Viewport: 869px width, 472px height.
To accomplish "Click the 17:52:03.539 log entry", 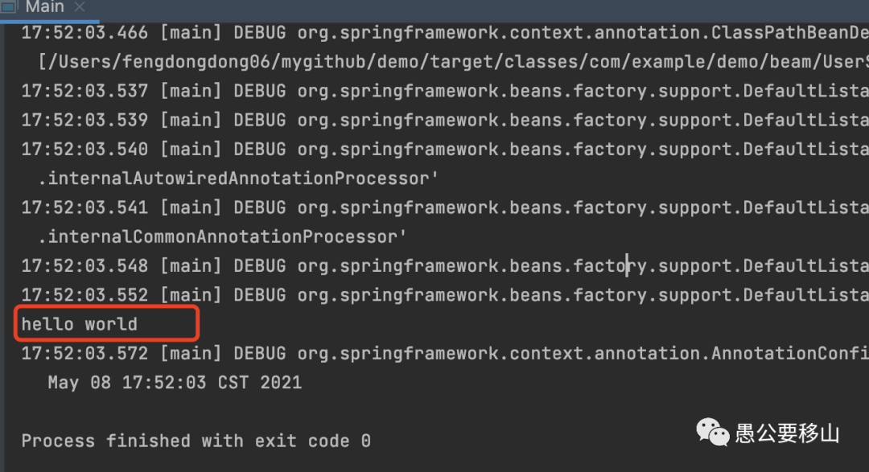I will [445, 120].
